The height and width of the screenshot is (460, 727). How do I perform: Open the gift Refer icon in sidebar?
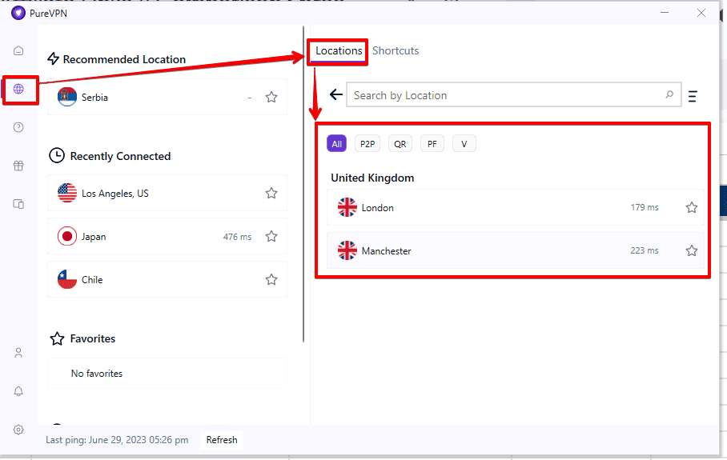(x=18, y=166)
